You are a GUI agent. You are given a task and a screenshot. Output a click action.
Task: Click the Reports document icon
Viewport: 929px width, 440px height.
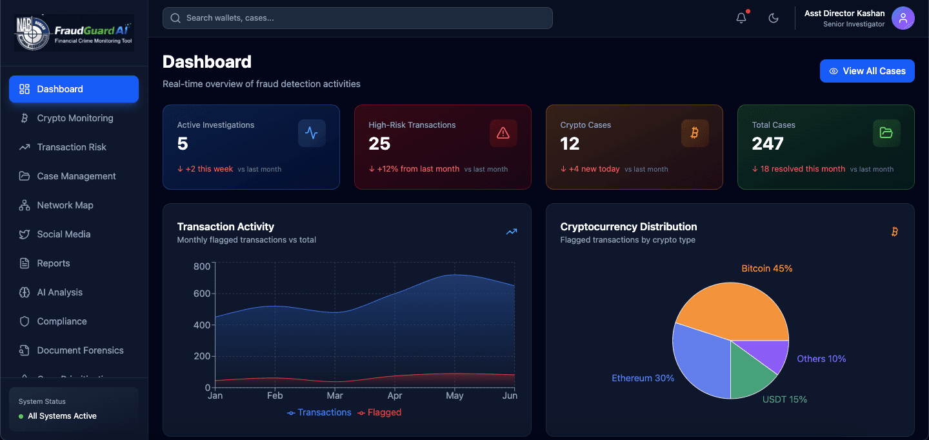25,263
